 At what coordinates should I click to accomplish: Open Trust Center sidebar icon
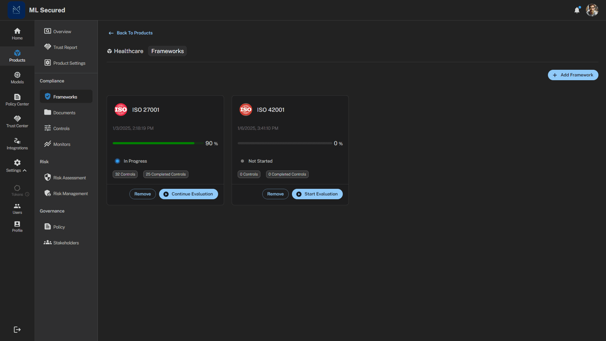point(17,122)
